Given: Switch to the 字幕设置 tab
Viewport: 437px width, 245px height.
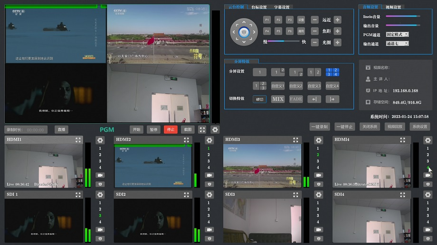Looking at the screenshot, I should click(x=282, y=7).
